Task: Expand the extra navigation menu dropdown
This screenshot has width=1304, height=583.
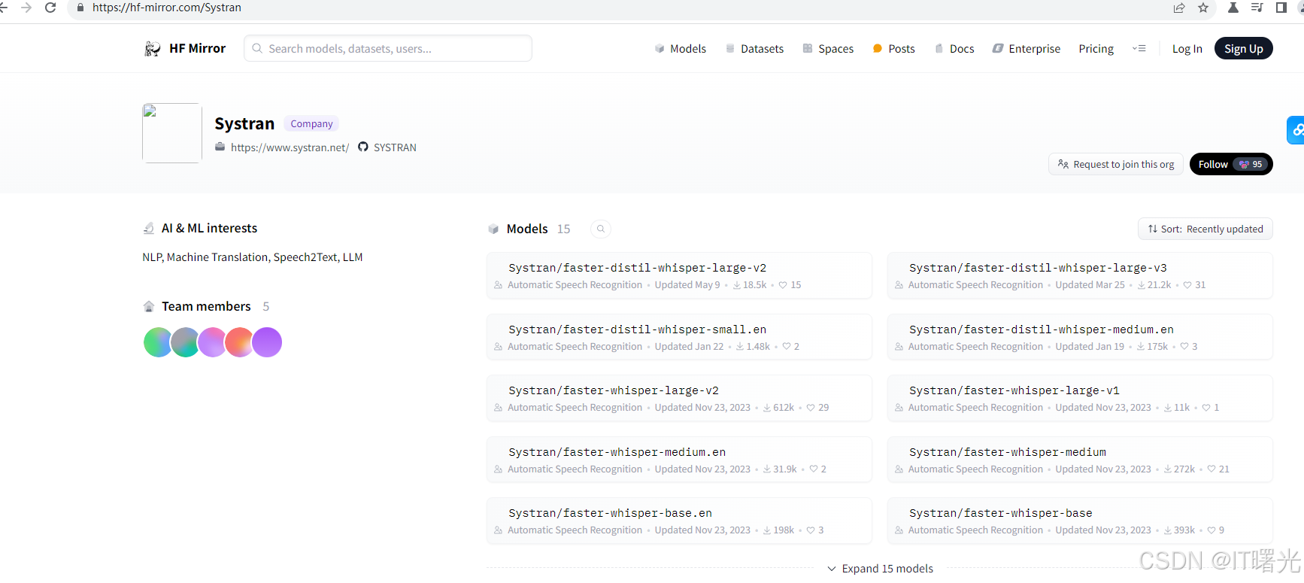Action: click(1139, 49)
